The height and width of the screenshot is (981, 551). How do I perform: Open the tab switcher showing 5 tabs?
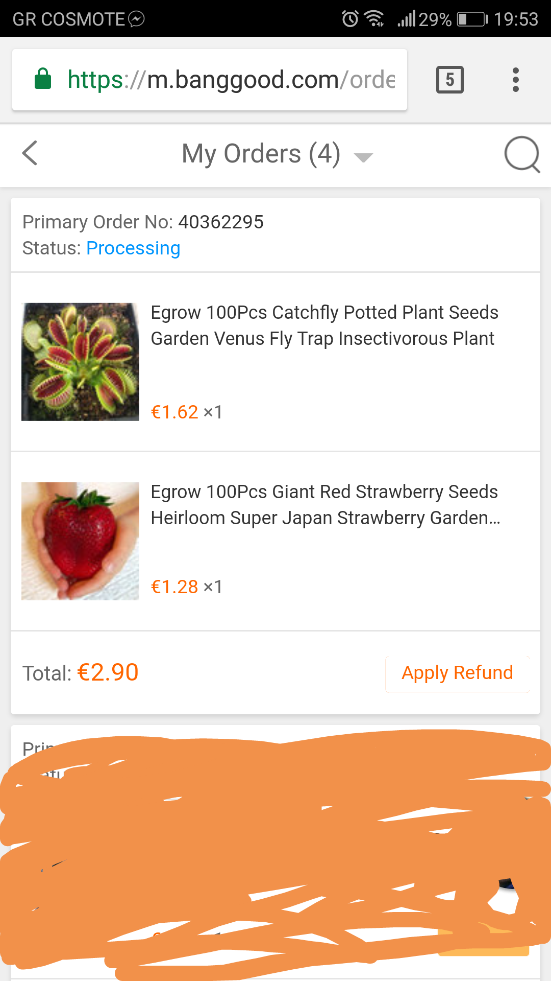click(x=450, y=80)
